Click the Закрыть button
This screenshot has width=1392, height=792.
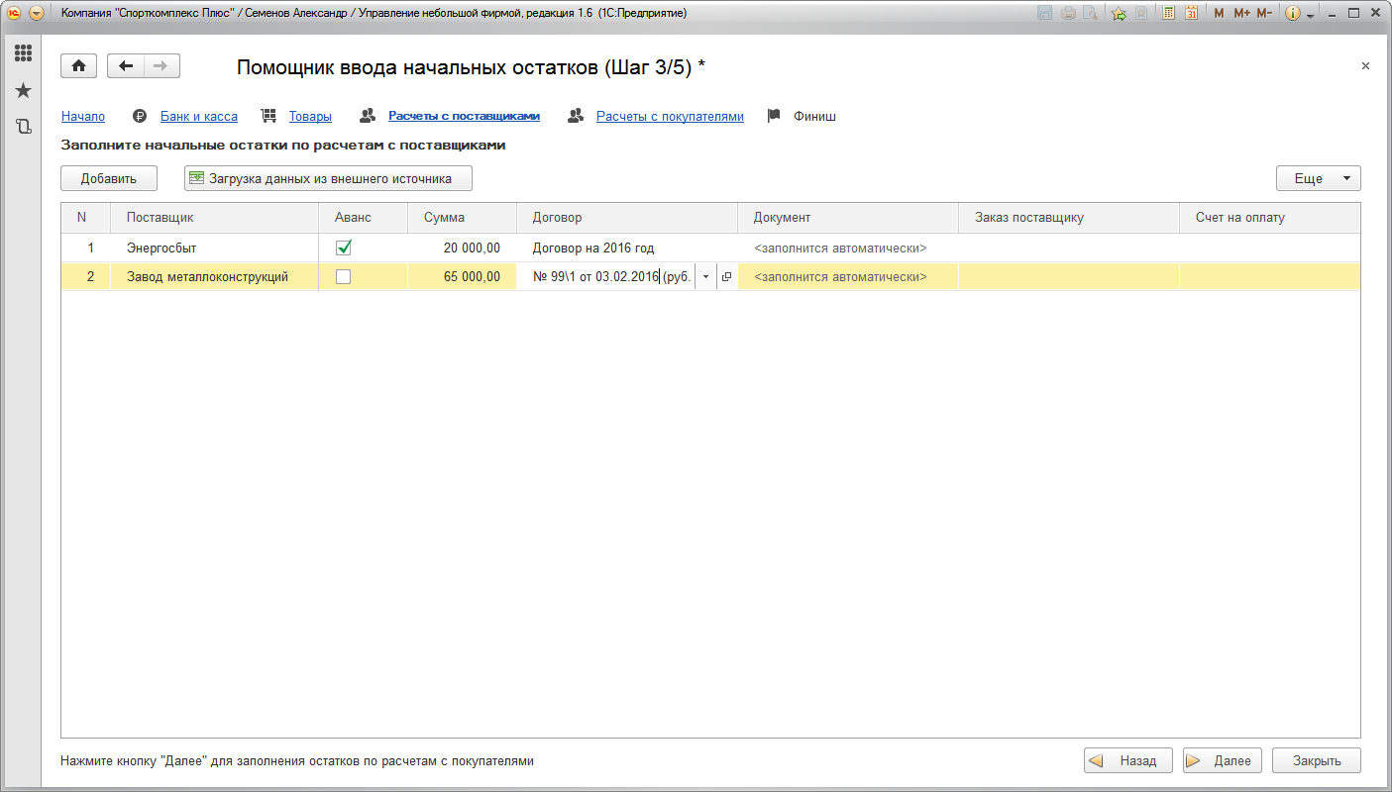point(1317,761)
